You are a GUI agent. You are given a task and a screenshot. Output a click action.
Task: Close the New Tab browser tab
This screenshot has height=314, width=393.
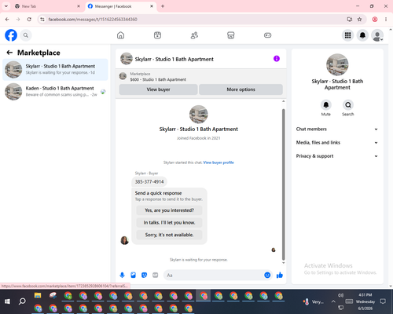click(79, 6)
